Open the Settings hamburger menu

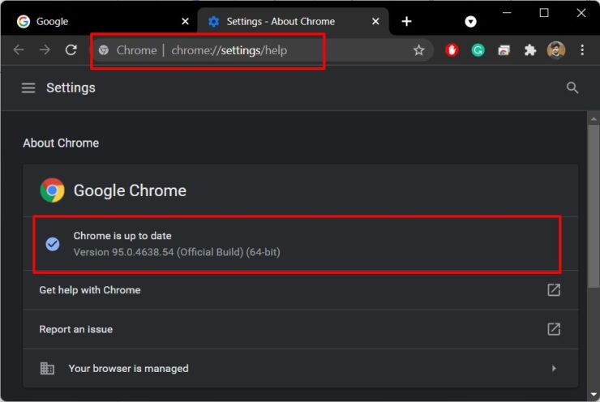28,88
